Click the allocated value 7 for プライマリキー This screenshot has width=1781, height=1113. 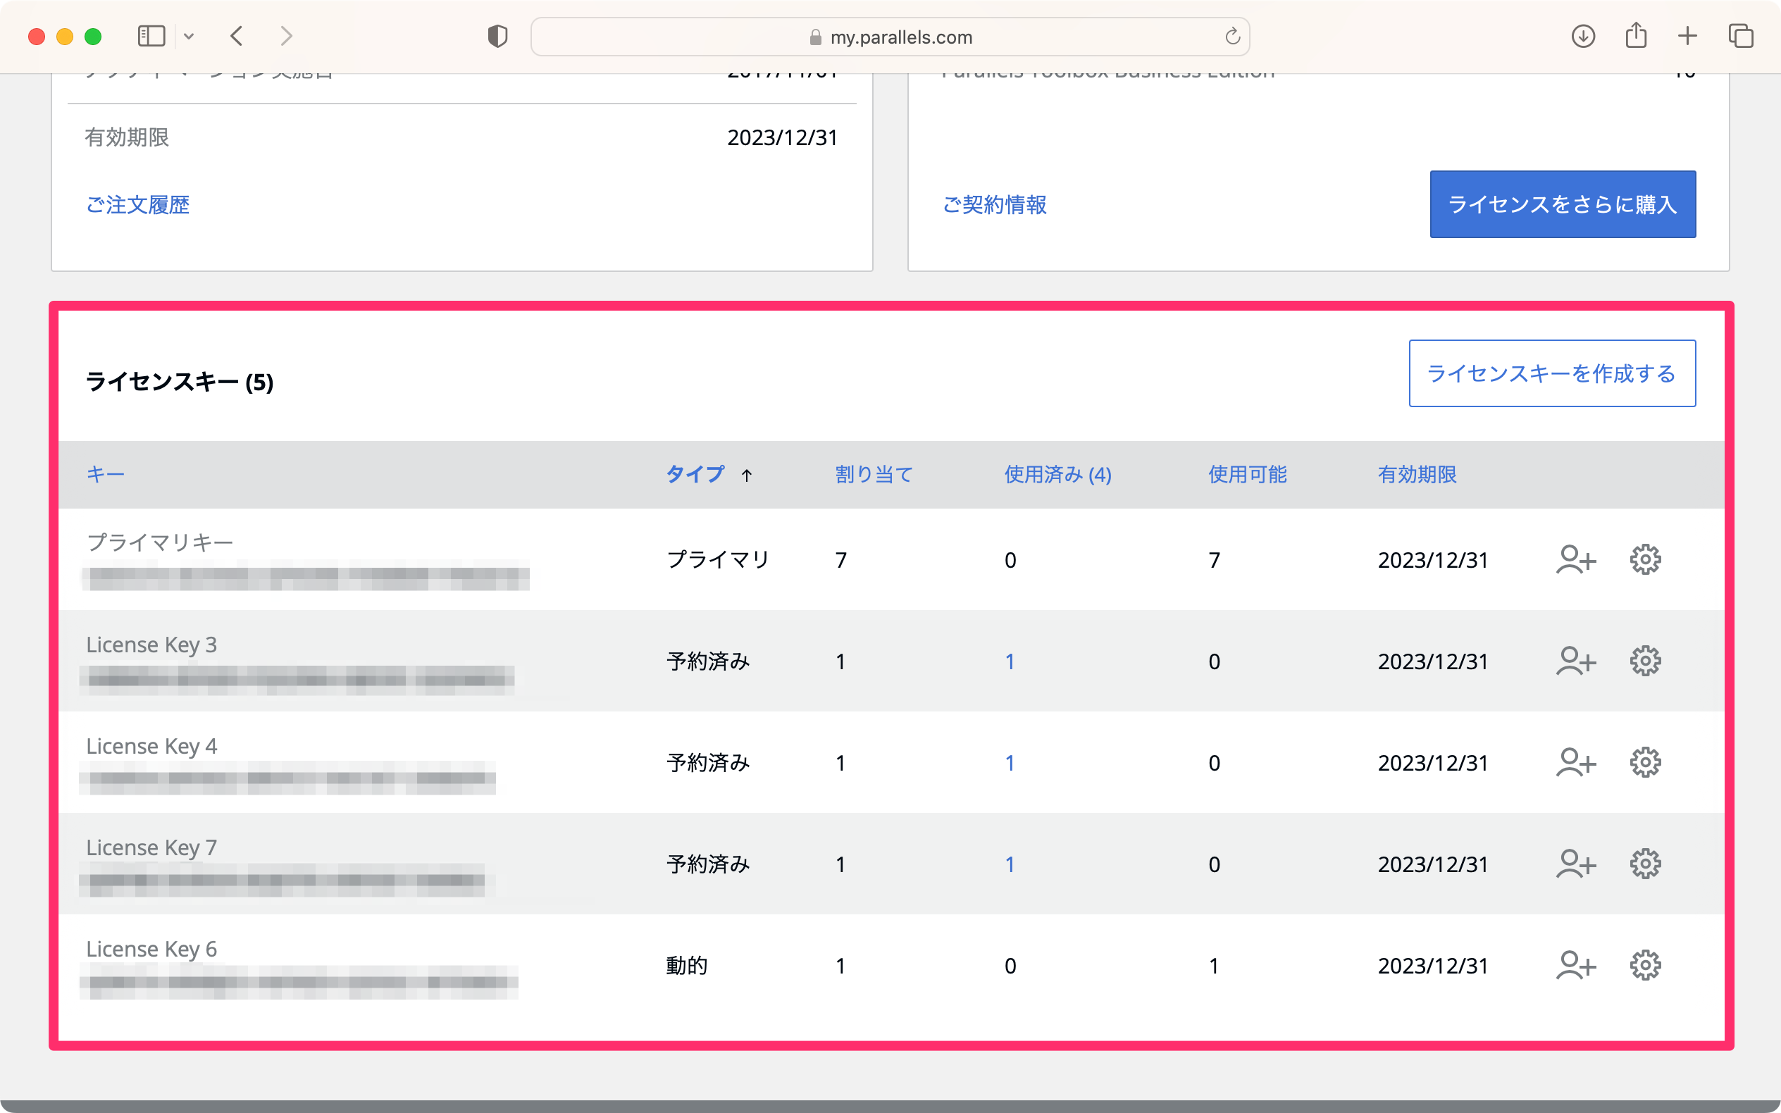[x=840, y=560]
